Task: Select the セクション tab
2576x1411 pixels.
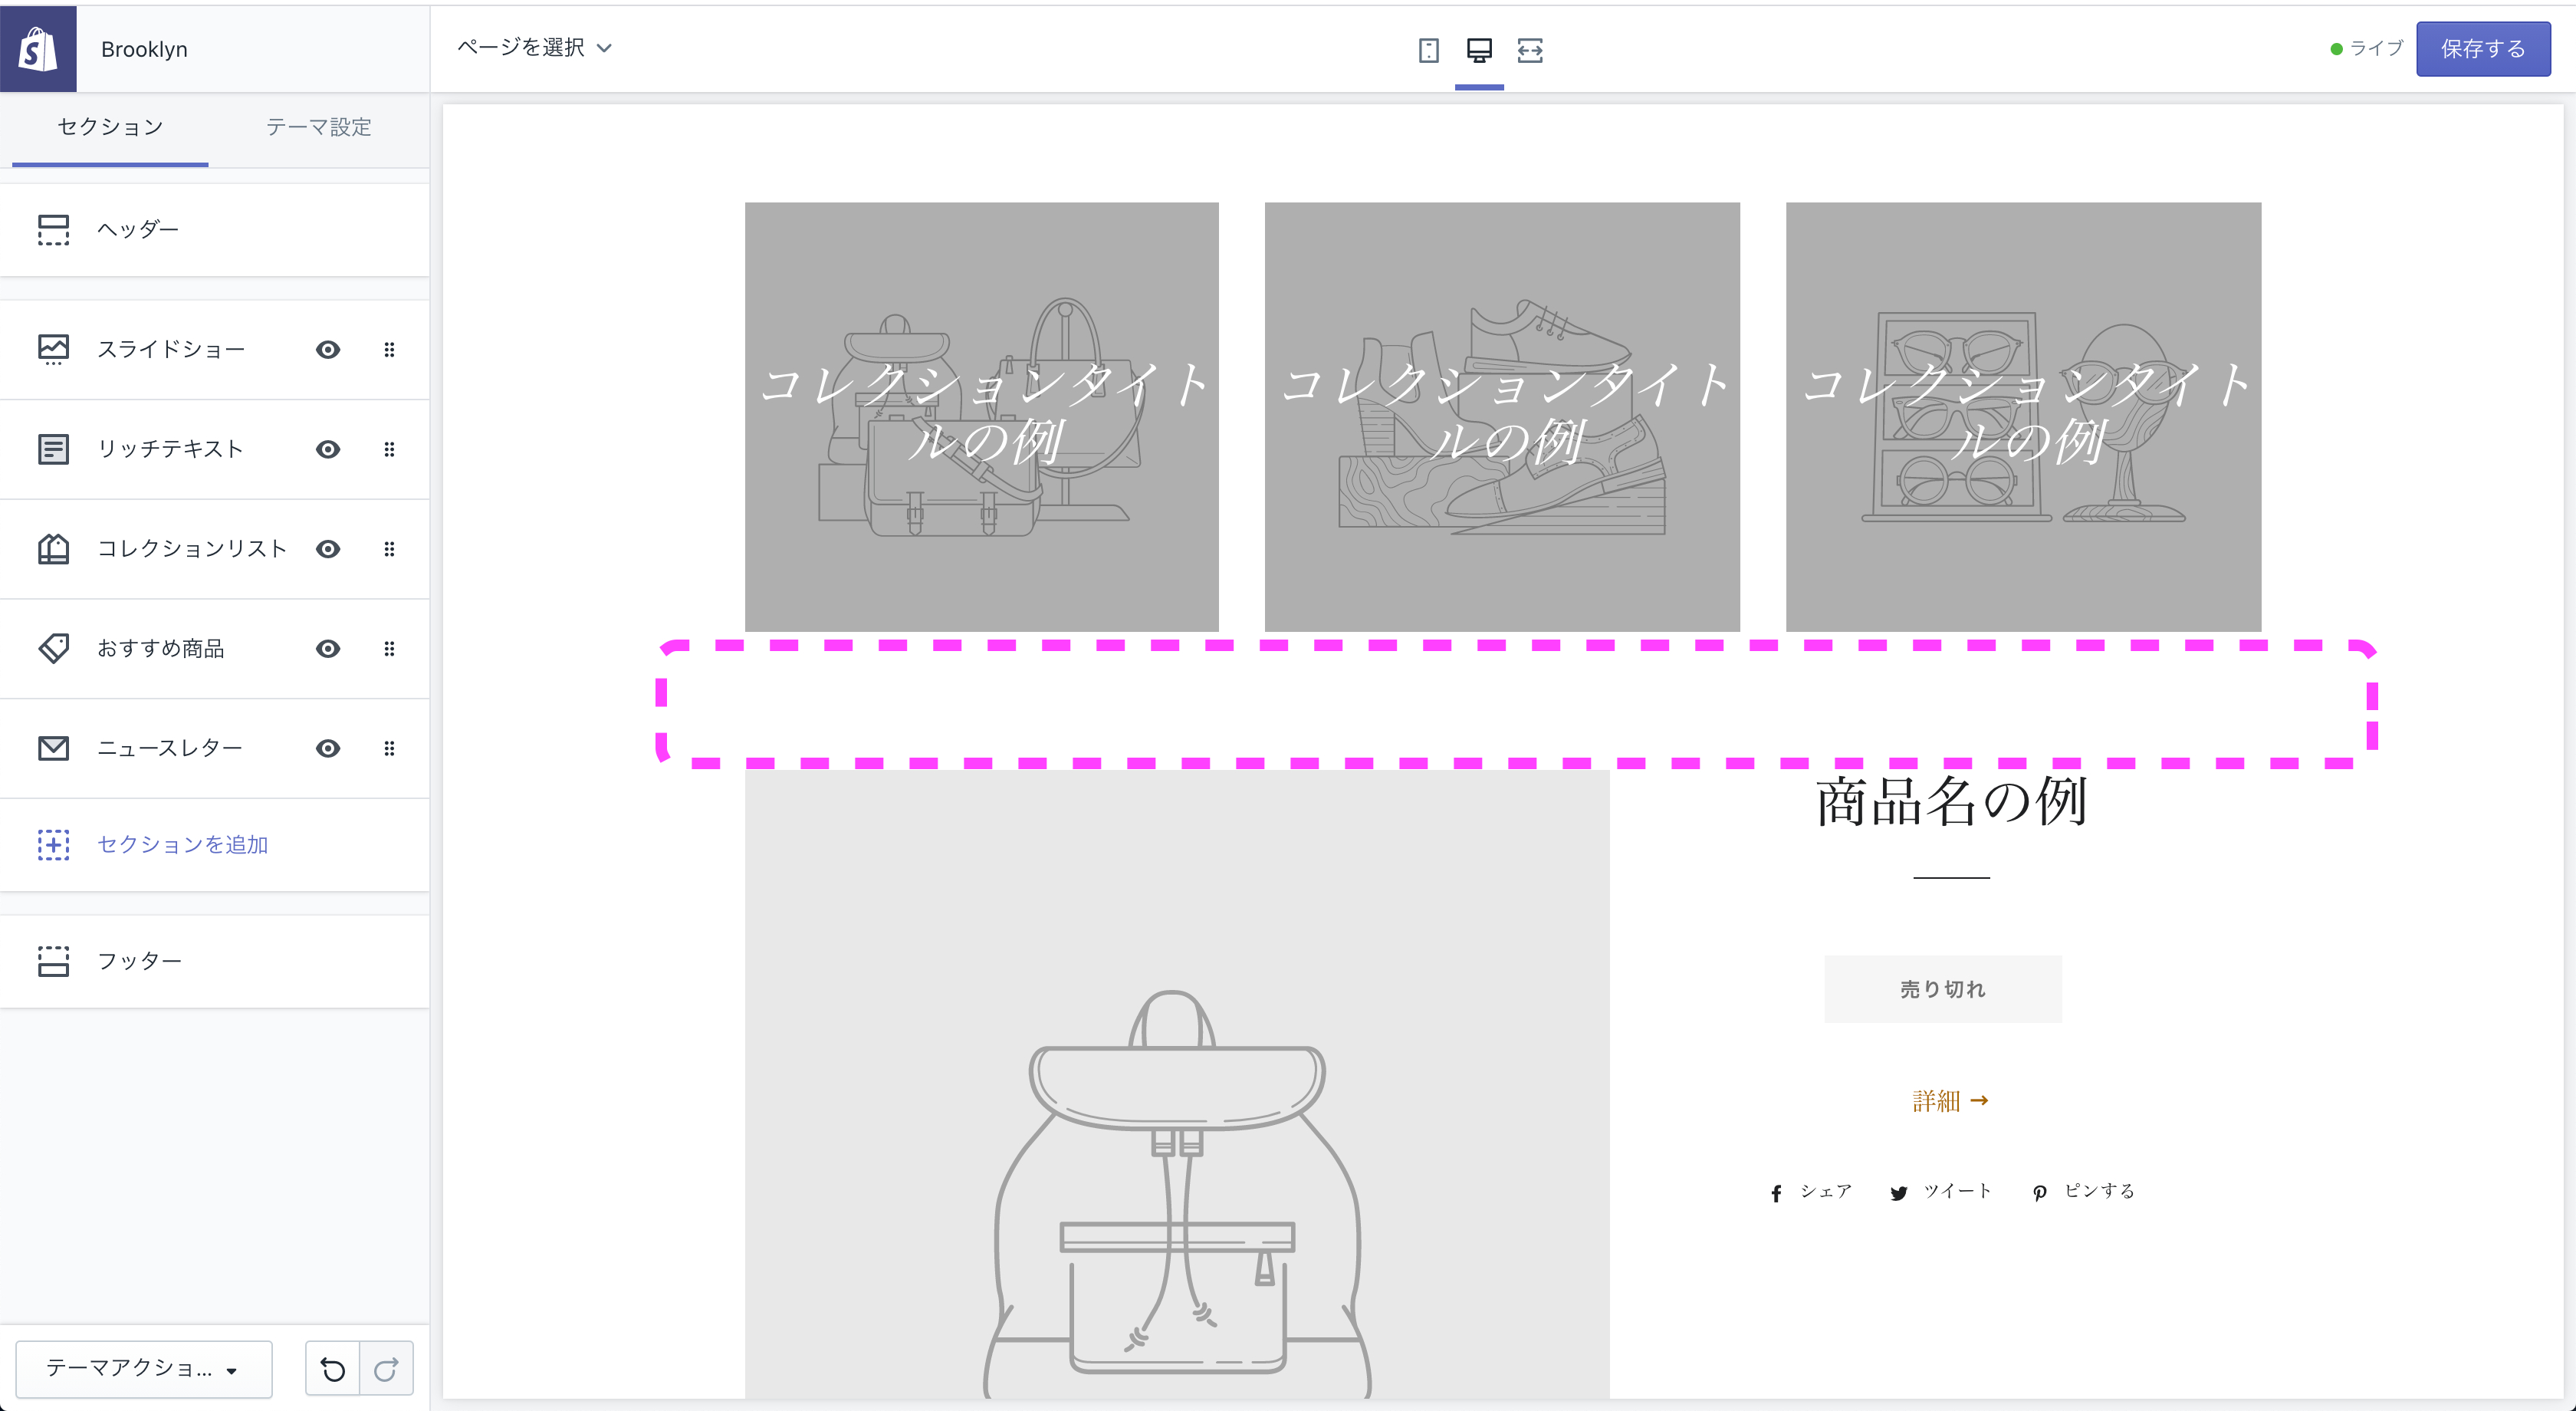Action: click(108, 128)
